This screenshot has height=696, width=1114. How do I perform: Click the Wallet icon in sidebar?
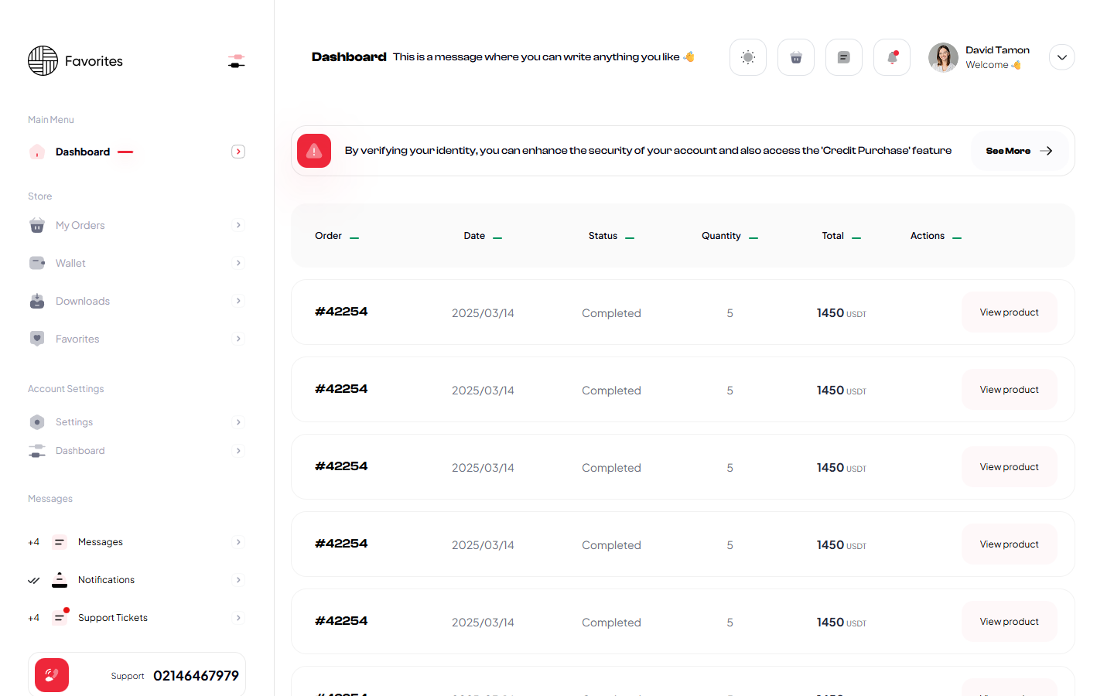(37, 263)
